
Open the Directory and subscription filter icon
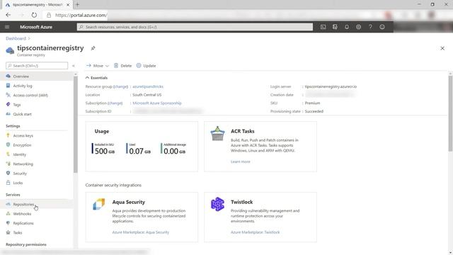[x=335, y=27]
